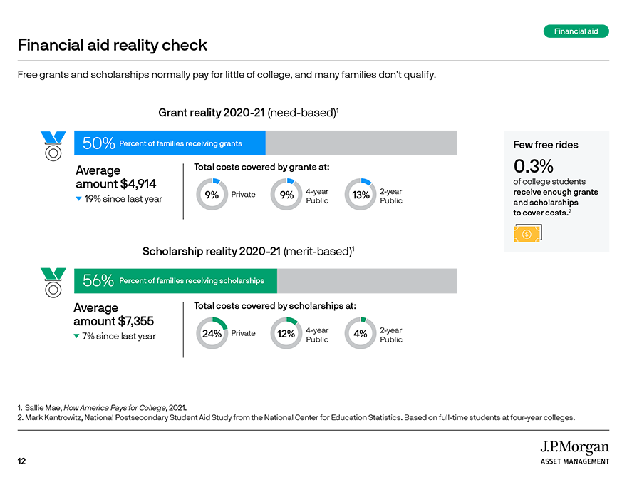Click the blue medal icon beside grants bar

[53, 146]
